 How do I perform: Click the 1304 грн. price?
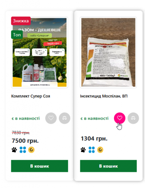(94, 139)
